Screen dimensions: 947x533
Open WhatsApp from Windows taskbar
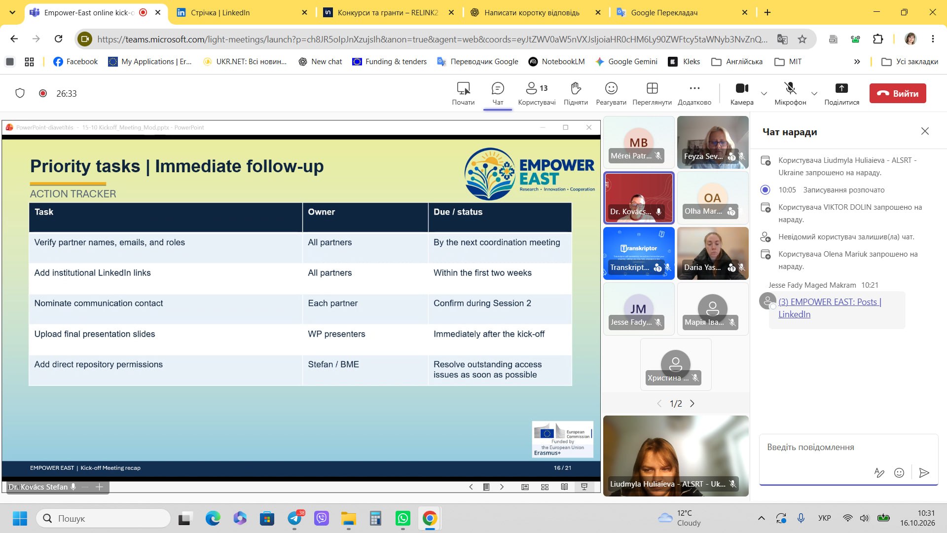(403, 518)
